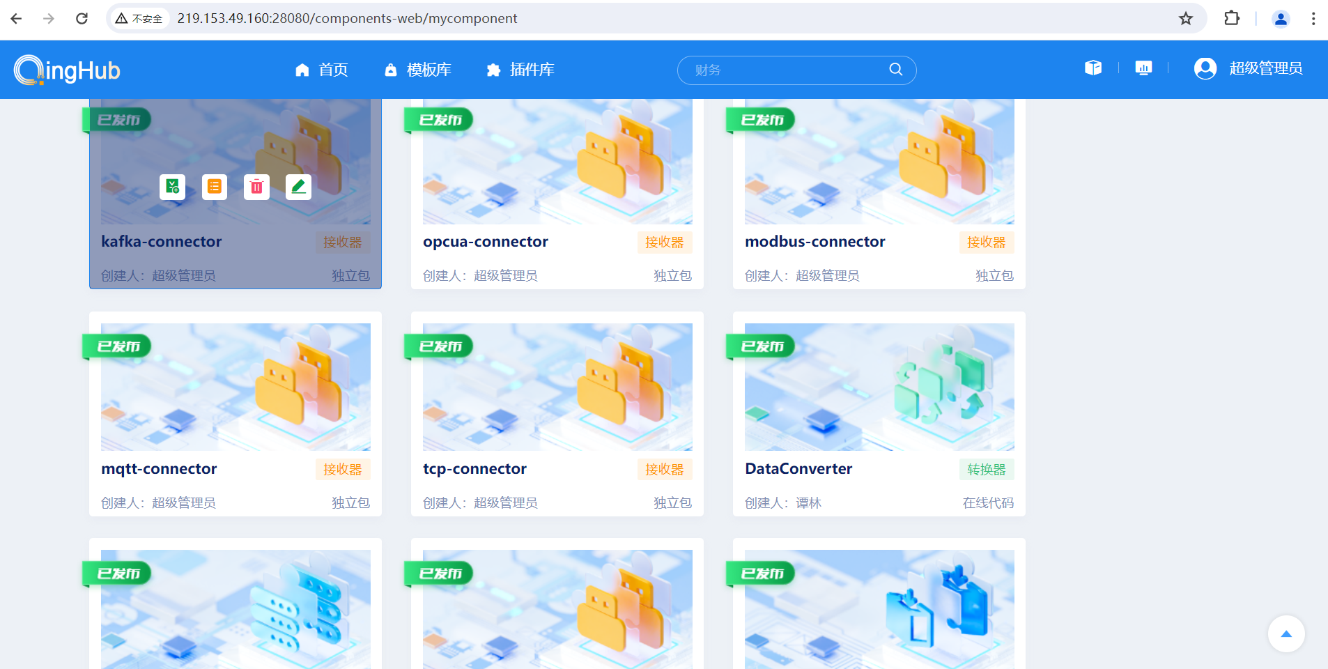This screenshot has width=1328, height=669.
Task: Click the 接收器 tag on tcp-connector
Action: [x=665, y=470]
